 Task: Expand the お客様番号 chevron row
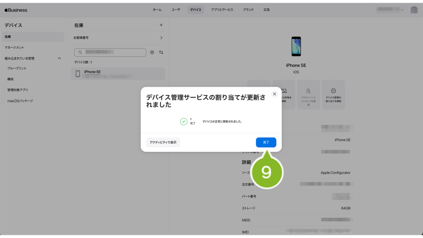click(161, 38)
